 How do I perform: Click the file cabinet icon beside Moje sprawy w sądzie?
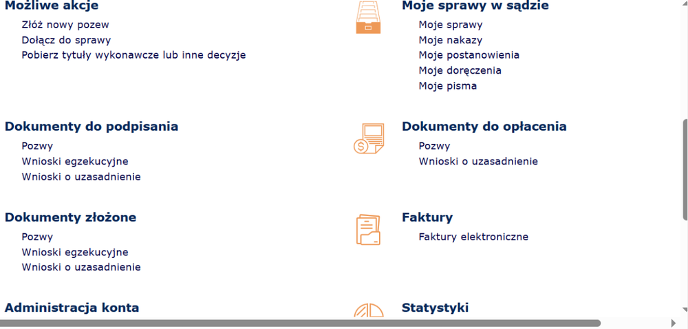[368, 17]
